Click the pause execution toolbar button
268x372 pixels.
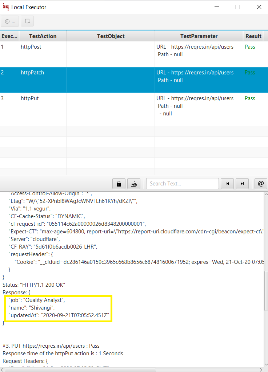10,21
